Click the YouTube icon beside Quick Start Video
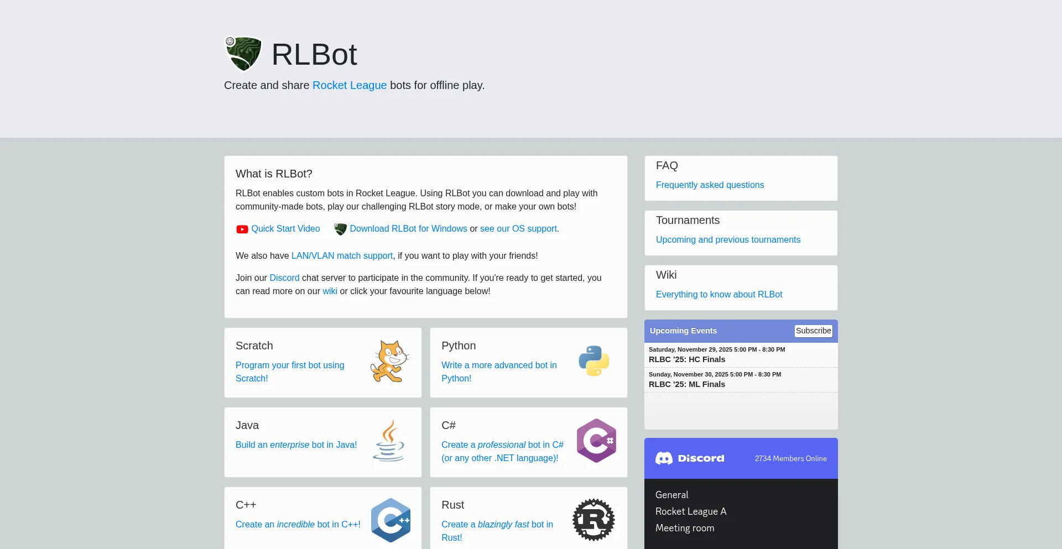Screen dimensions: 1062x549 click(241, 229)
